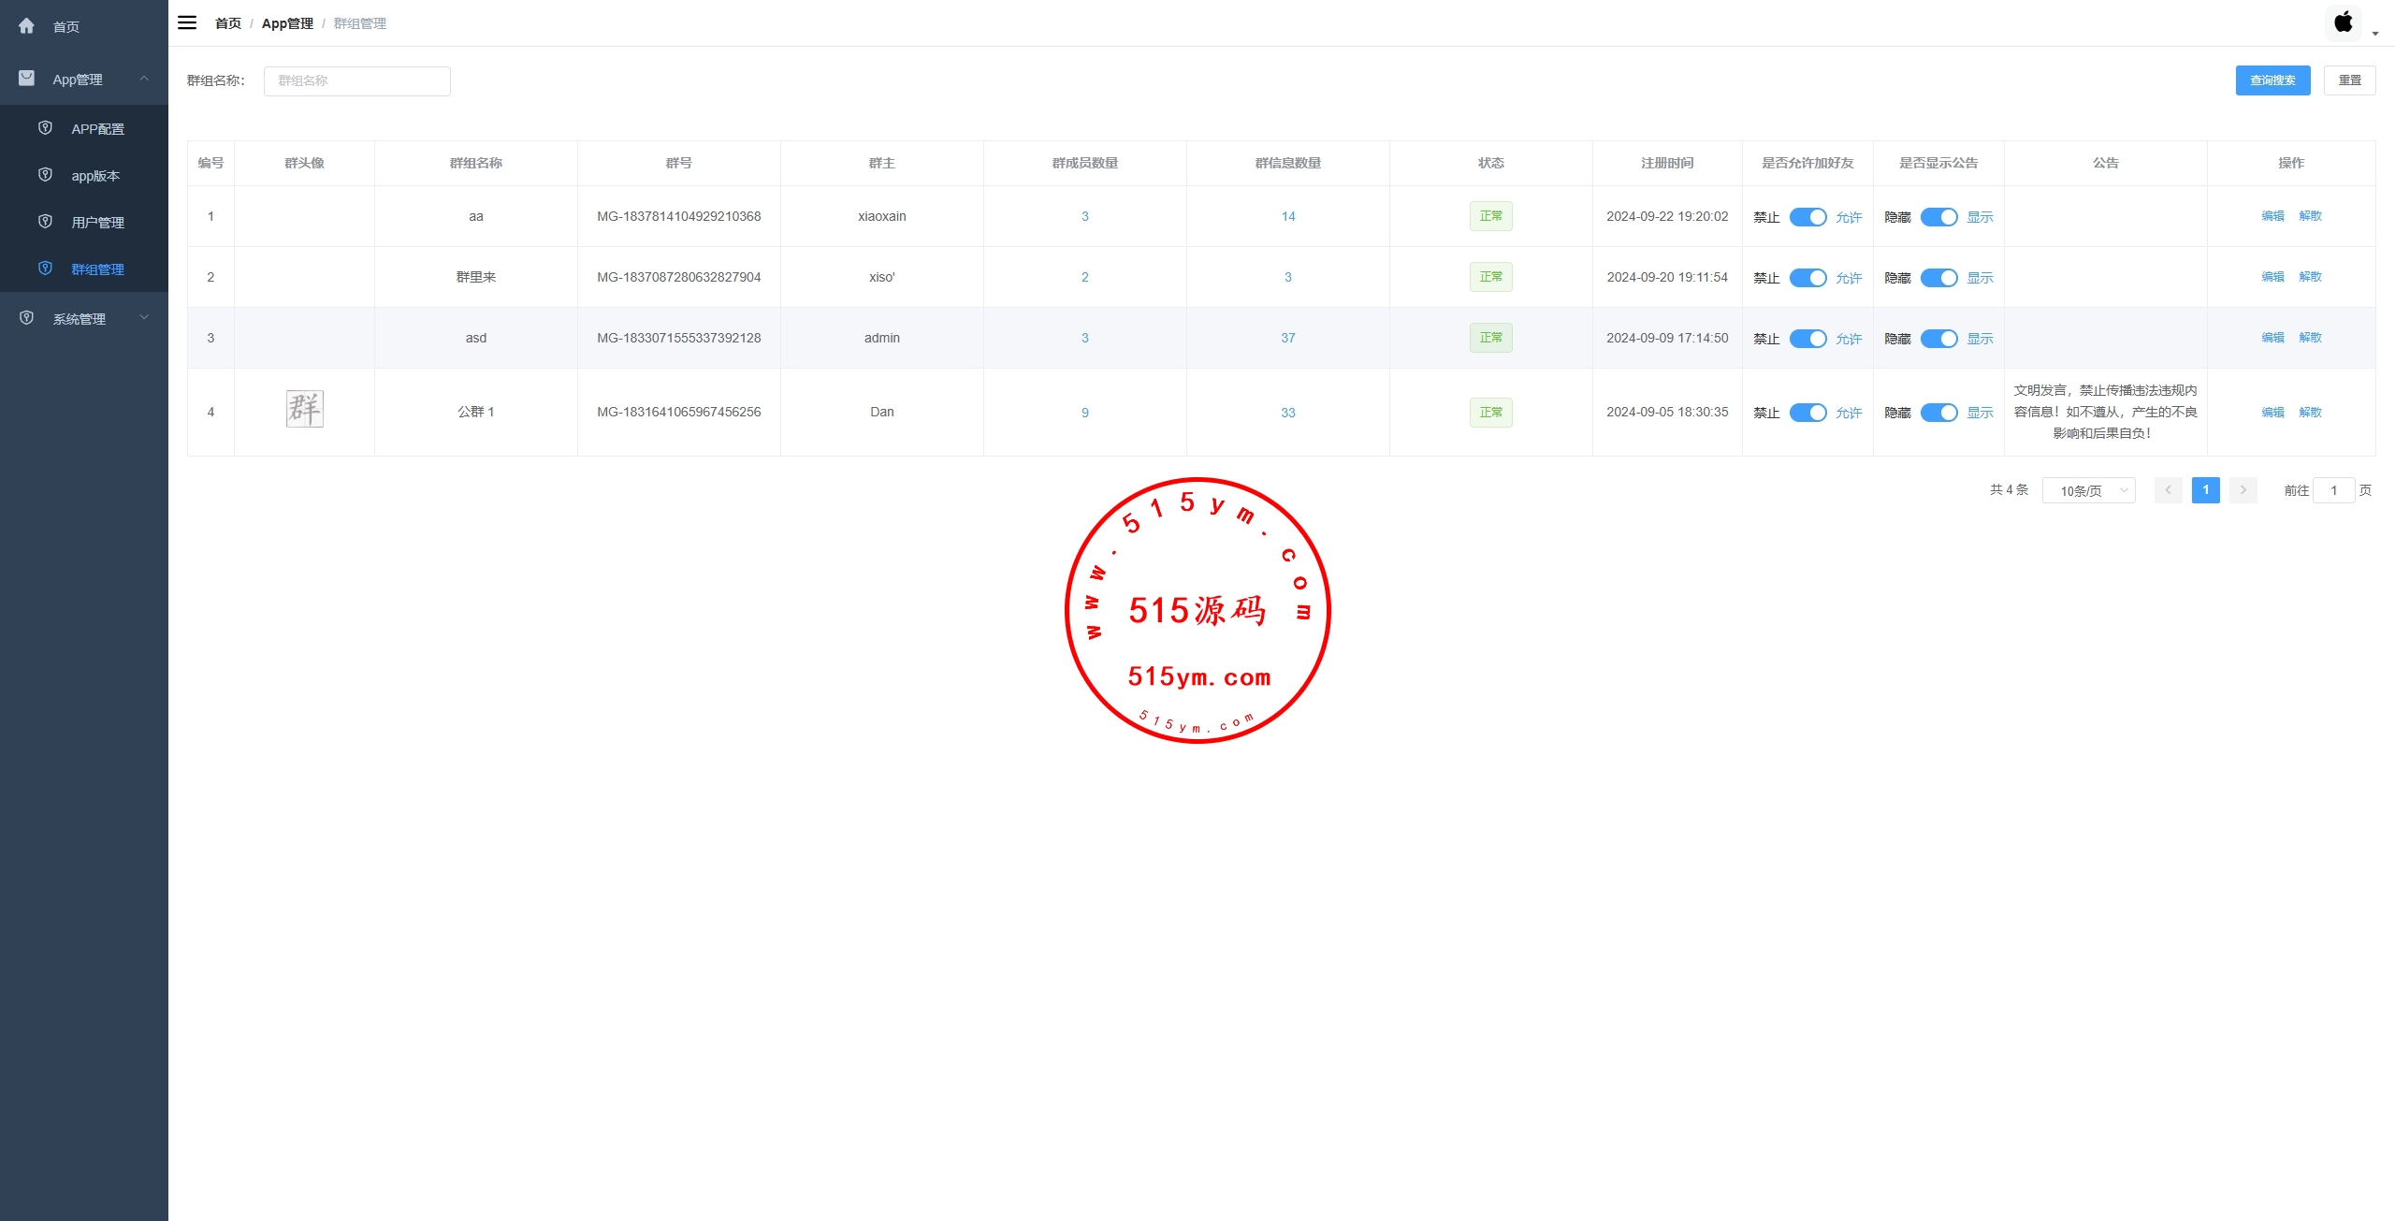2395x1221 pixels.
Task: Click the App管理 sidebar icon
Action: point(26,79)
